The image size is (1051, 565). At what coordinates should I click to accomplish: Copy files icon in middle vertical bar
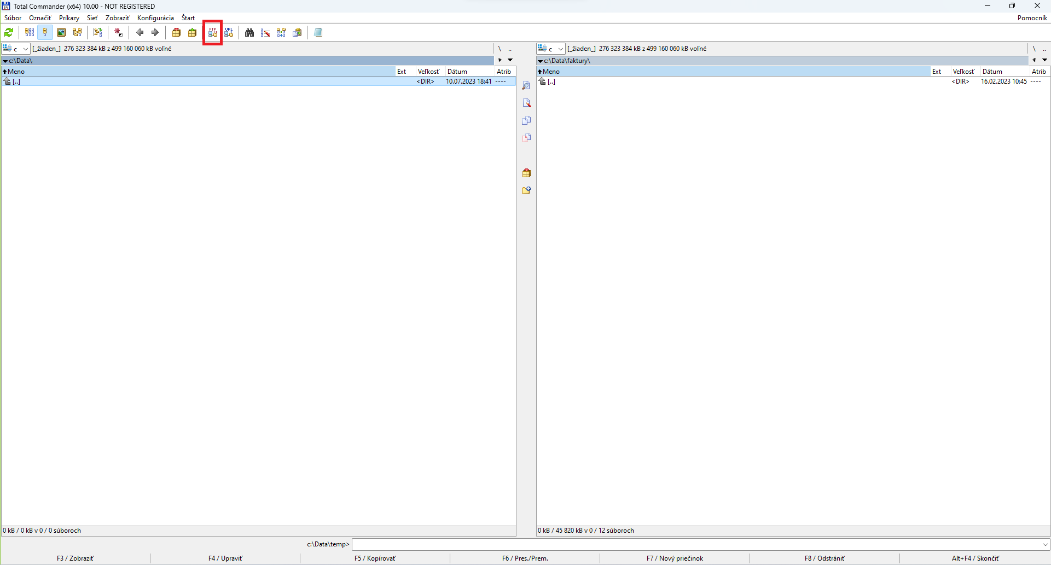click(526, 120)
